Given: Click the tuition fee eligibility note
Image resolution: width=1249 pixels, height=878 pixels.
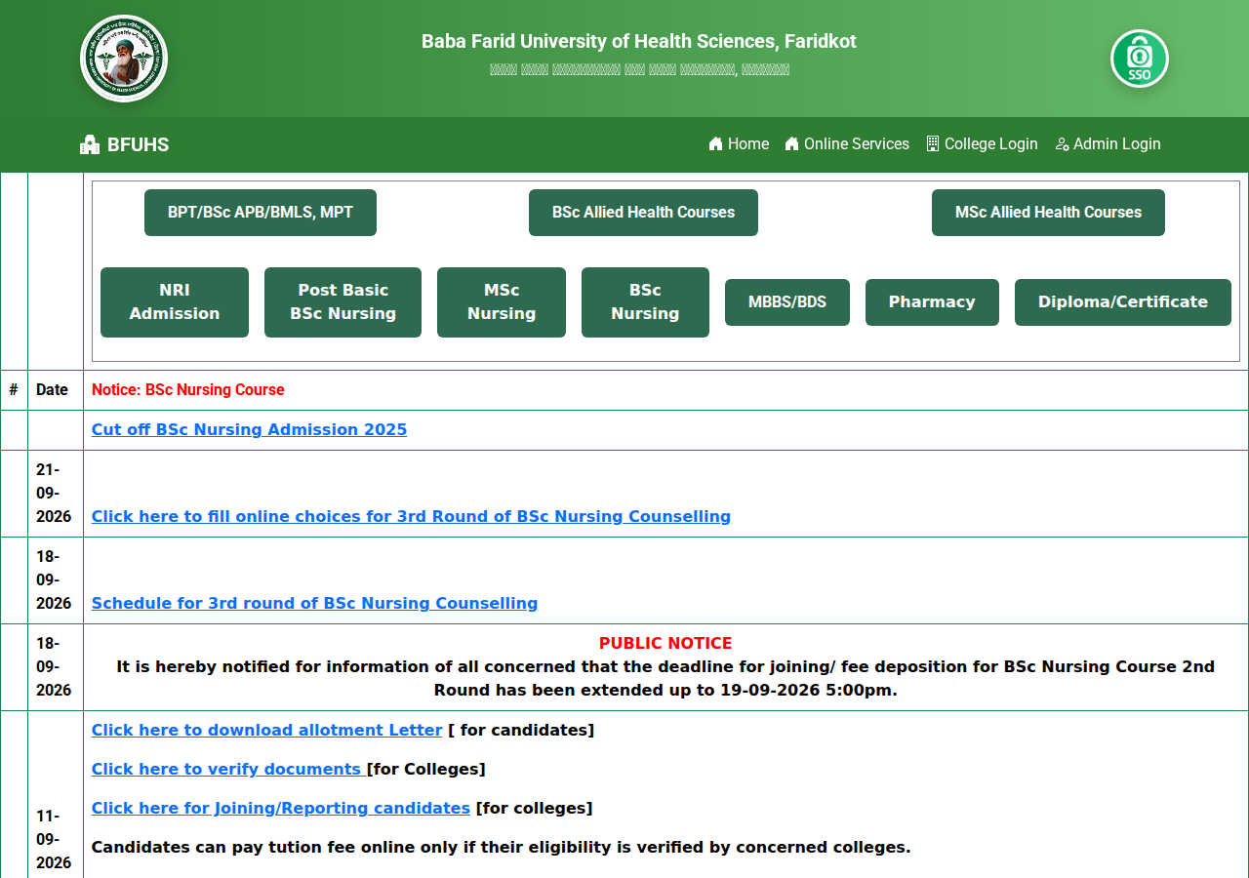Looking at the screenshot, I should (x=501, y=847).
